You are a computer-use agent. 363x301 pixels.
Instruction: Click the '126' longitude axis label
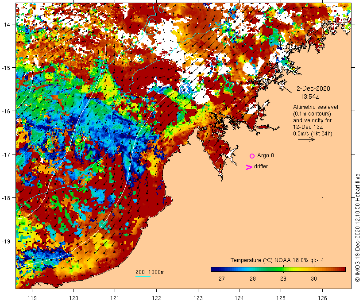pyautogui.click(x=322, y=298)
